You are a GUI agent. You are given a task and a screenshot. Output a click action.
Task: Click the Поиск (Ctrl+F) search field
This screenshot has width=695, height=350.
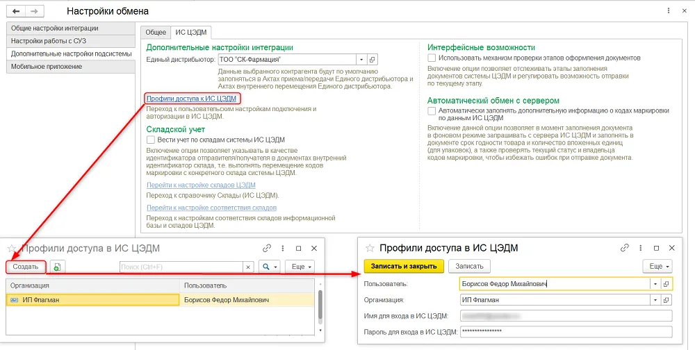(181, 267)
